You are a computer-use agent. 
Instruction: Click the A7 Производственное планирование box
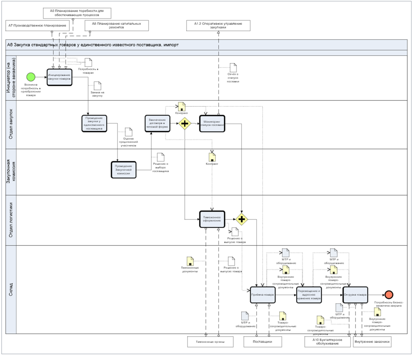pos(37,26)
